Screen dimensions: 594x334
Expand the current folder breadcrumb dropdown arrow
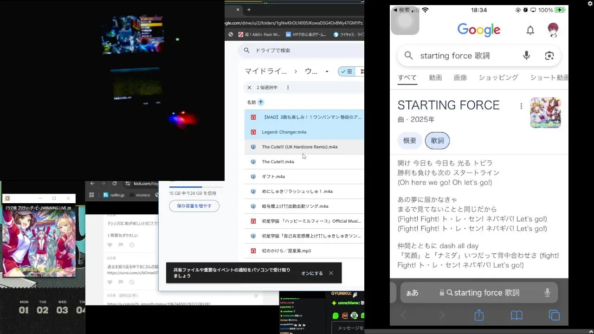click(327, 71)
